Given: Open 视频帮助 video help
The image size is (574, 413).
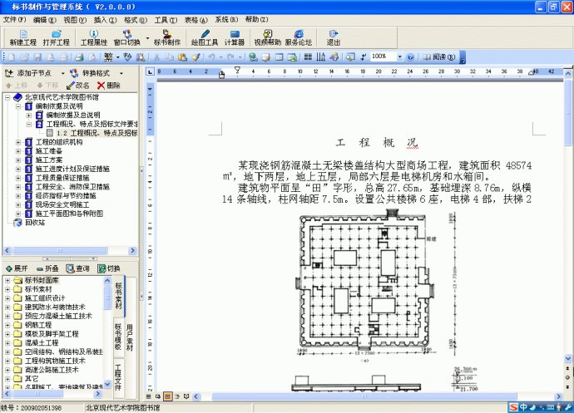Looking at the screenshot, I should click(268, 38).
